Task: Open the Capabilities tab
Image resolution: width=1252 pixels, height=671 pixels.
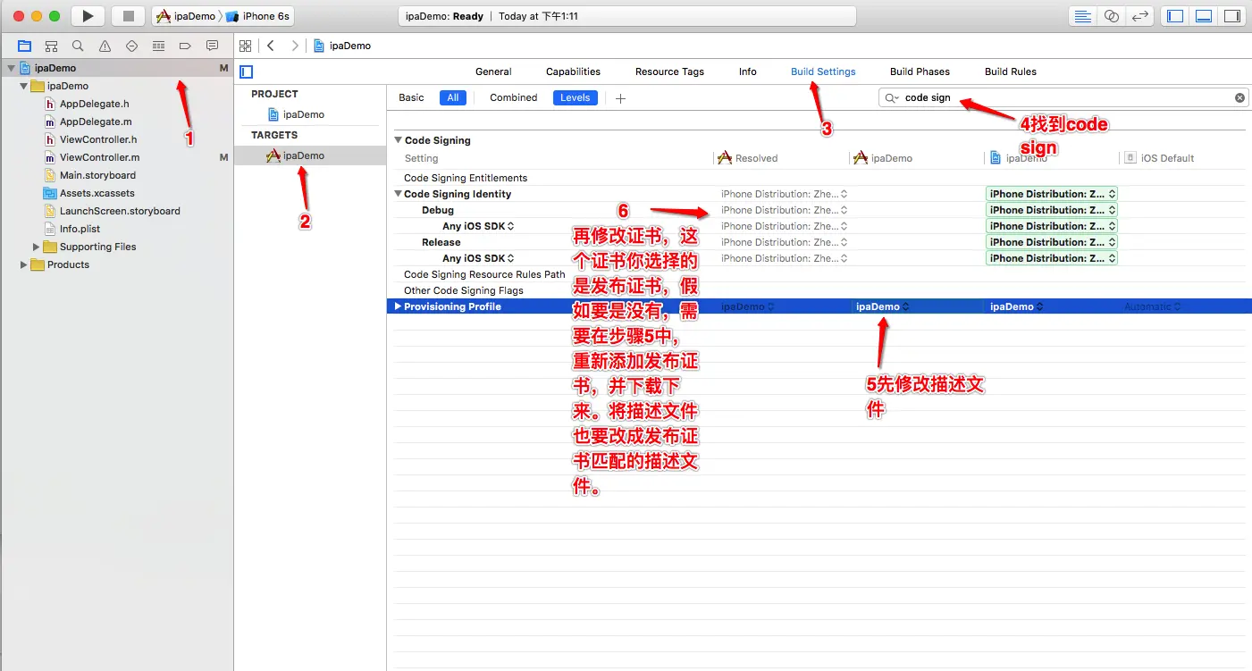Action: (573, 71)
